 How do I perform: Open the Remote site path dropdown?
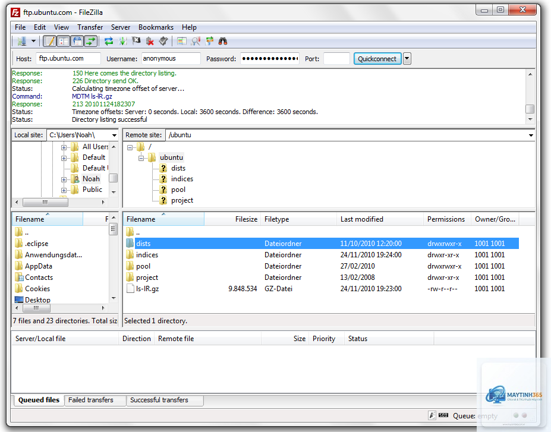(531, 135)
